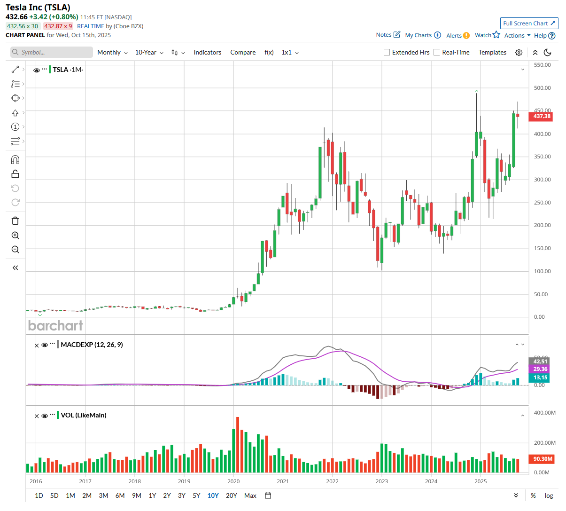Open the drawing list lines tool
566x511 pixels.
[x=15, y=142]
